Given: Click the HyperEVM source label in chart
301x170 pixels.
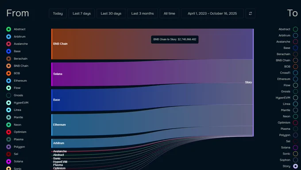Looking at the screenshot, I should [x=60, y=162].
